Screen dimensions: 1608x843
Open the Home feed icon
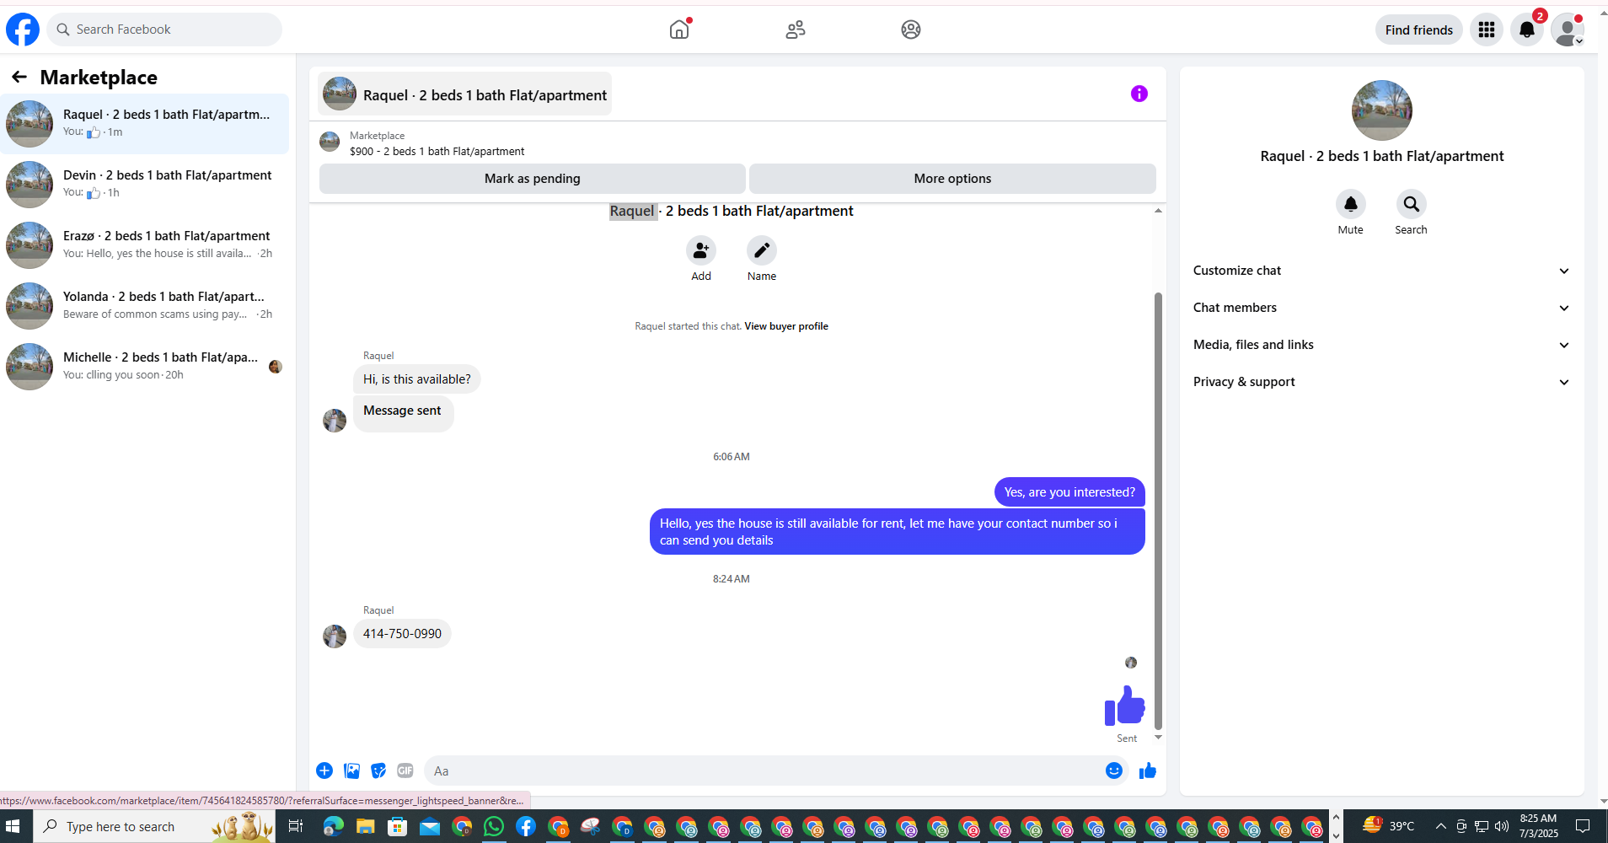pos(679,30)
